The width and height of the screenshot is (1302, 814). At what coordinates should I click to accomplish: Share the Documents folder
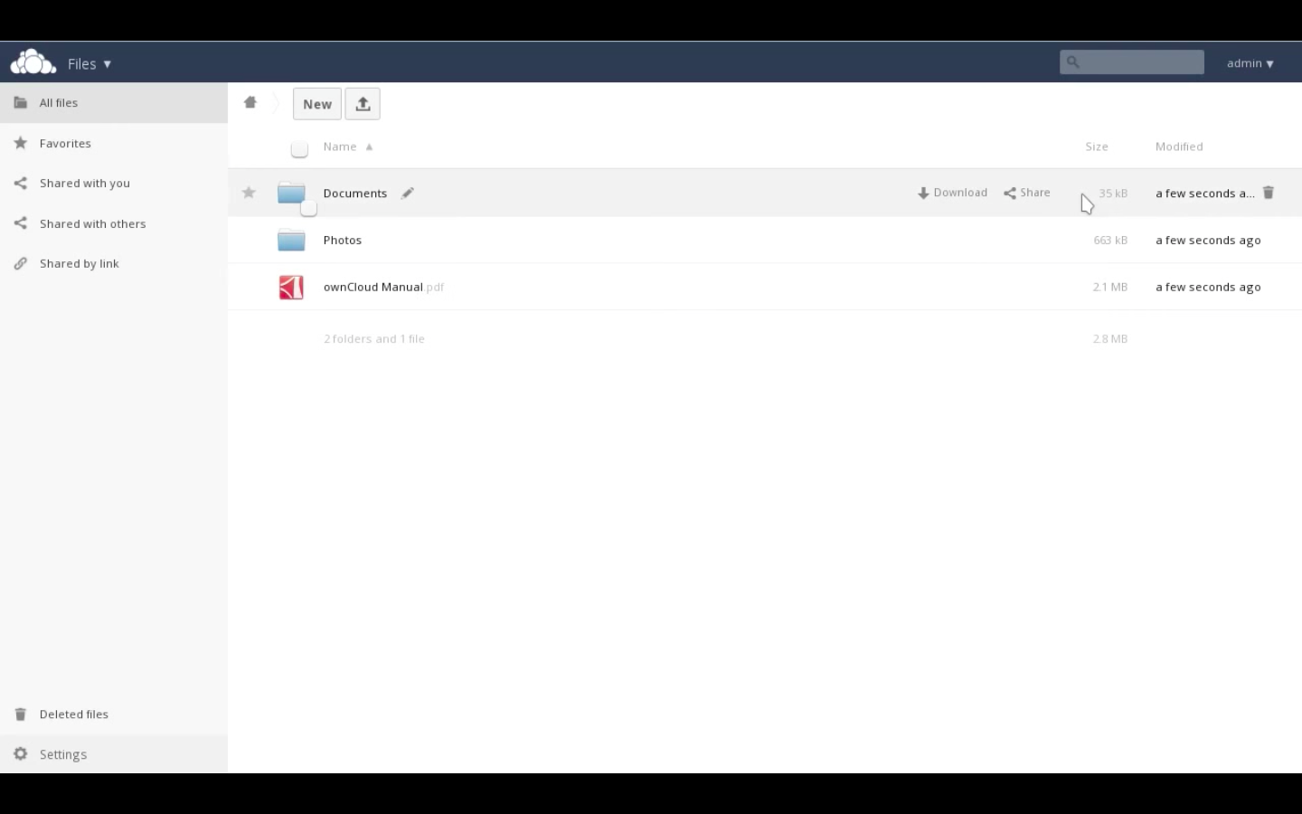tap(1026, 193)
